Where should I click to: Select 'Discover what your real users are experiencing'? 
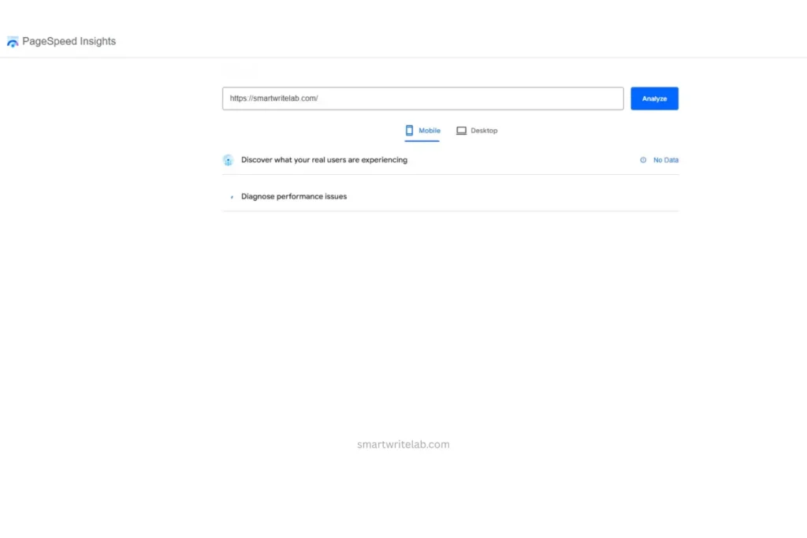pyautogui.click(x=324, y=160)
